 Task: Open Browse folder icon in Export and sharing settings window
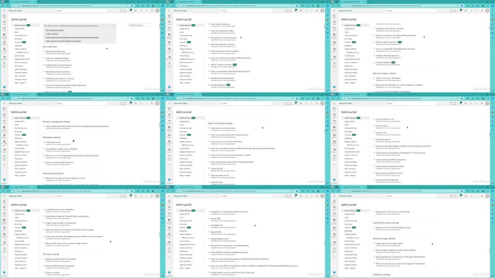pyautogui.click(x=169, y=122)
